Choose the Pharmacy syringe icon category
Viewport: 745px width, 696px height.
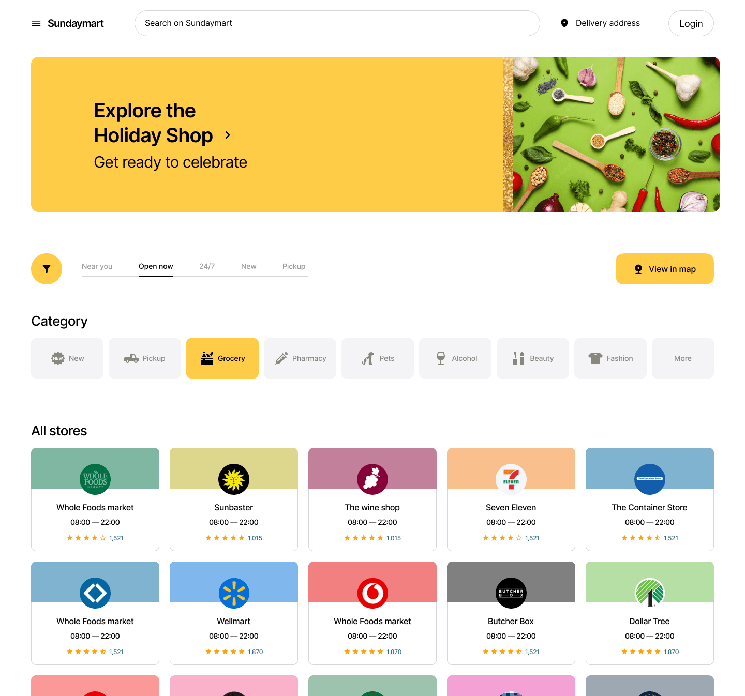tap(281, 358)
